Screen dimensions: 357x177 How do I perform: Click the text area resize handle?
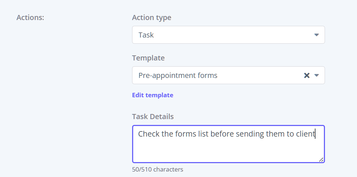click(x=321, y=160)
